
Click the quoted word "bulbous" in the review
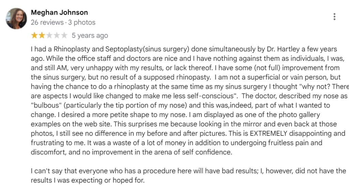(47, 105)
